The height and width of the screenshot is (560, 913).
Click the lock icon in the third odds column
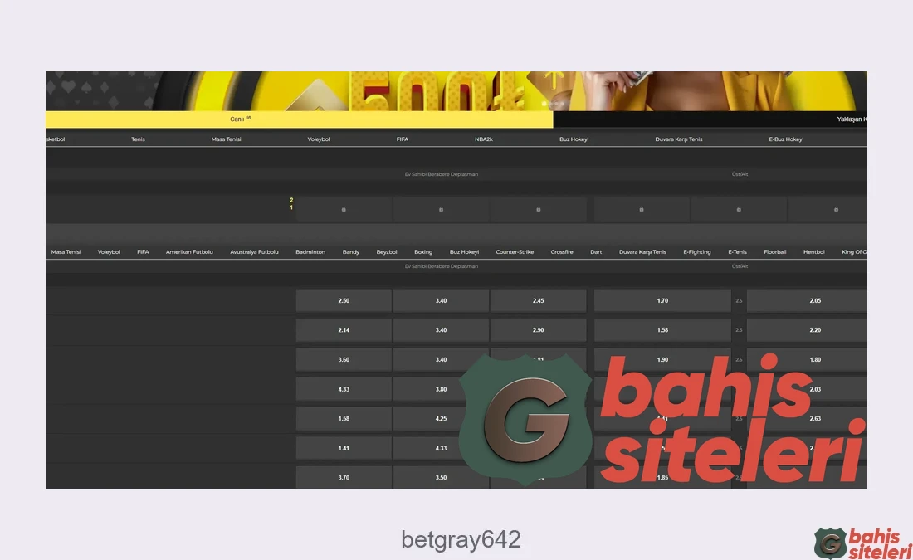(539, 209)
